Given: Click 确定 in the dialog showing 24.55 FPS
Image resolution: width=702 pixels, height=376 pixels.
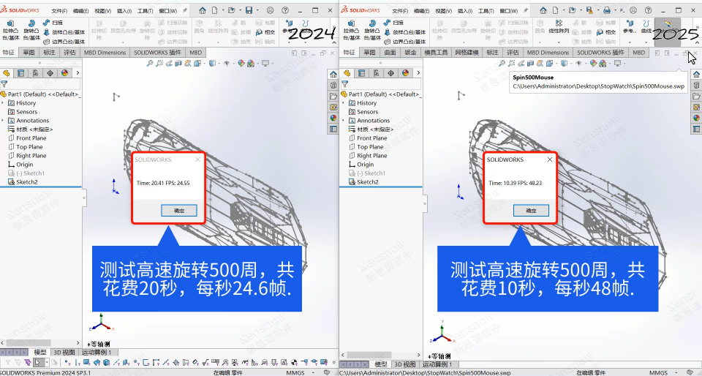Looking at the screenshot, I should tap(169, 210).
